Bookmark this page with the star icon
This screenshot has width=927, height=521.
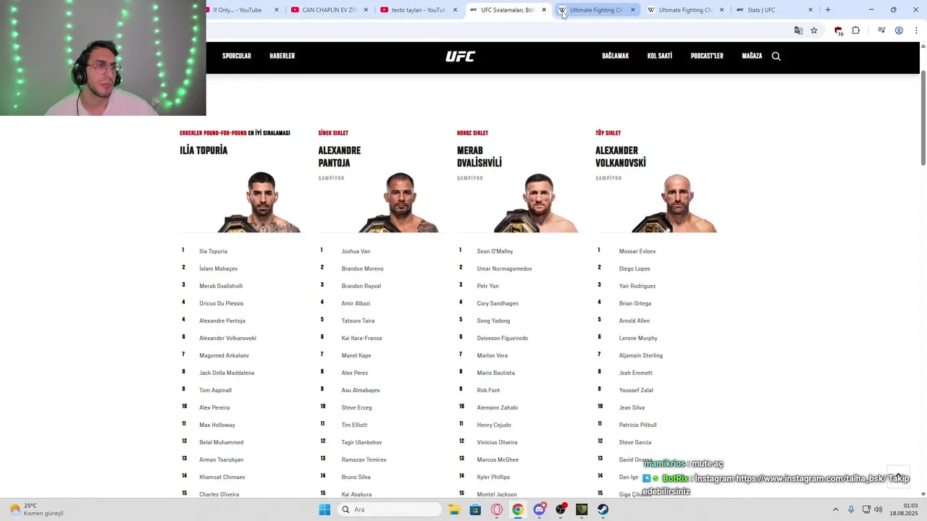point(814,30)
